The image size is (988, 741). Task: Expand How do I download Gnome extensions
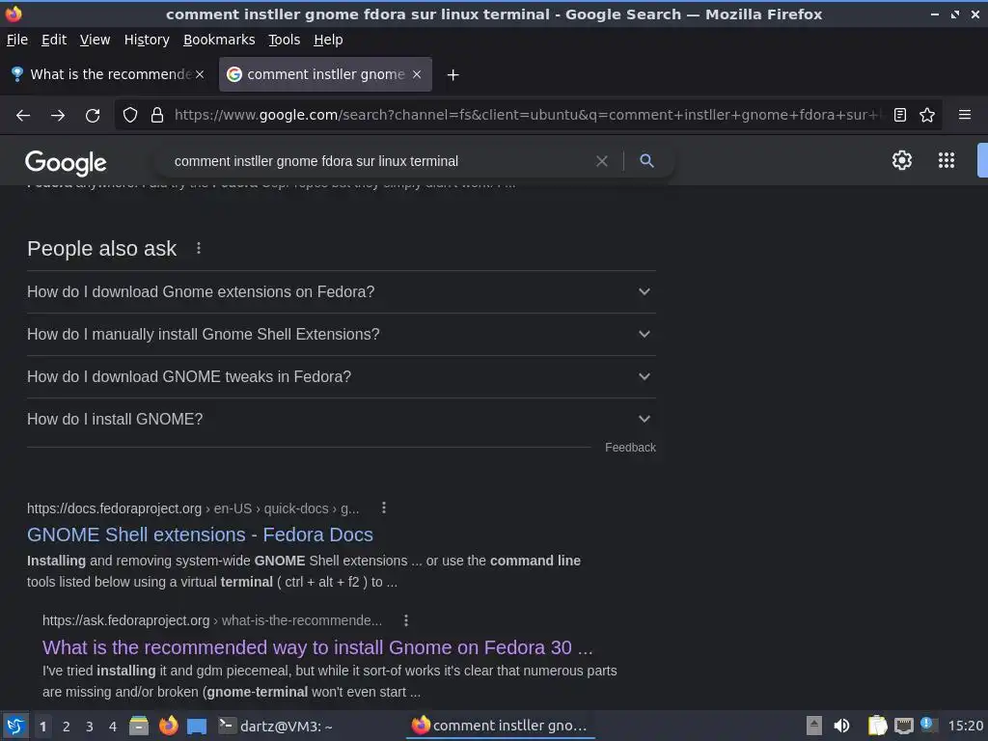[341, 291]
